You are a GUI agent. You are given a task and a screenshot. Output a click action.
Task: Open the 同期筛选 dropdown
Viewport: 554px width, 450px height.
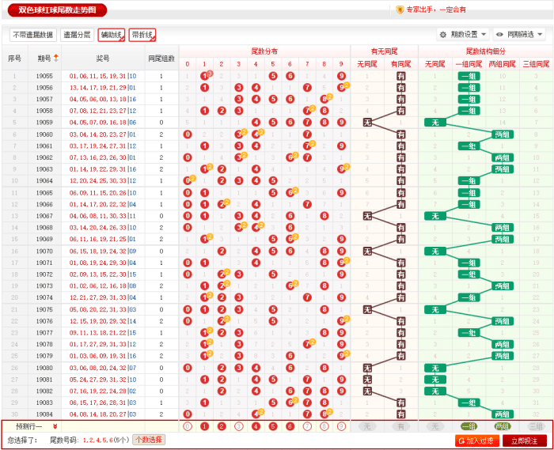(519, 35)
